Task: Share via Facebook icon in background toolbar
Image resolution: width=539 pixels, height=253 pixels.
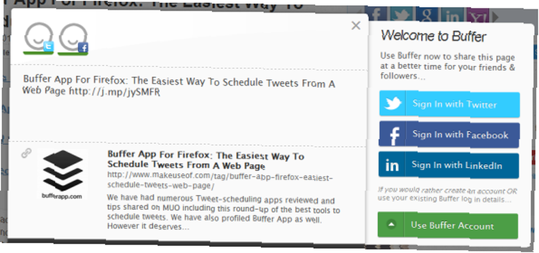Action: 376,15
